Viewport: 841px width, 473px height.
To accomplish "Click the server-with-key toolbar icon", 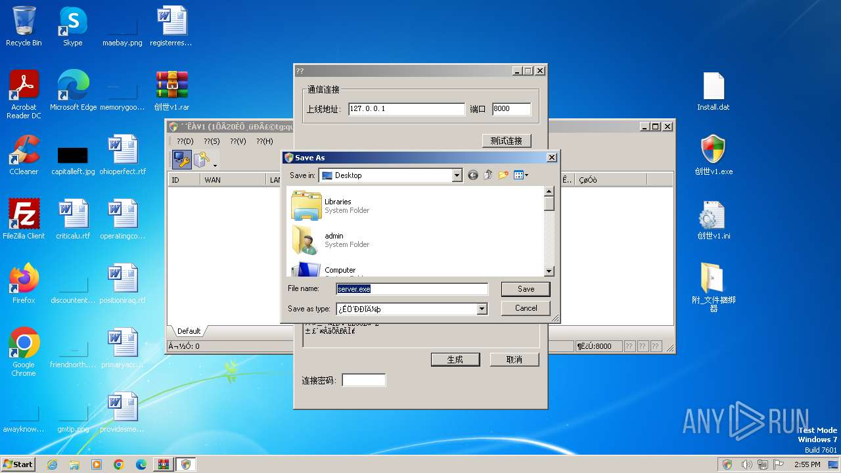I will point(201,160).
